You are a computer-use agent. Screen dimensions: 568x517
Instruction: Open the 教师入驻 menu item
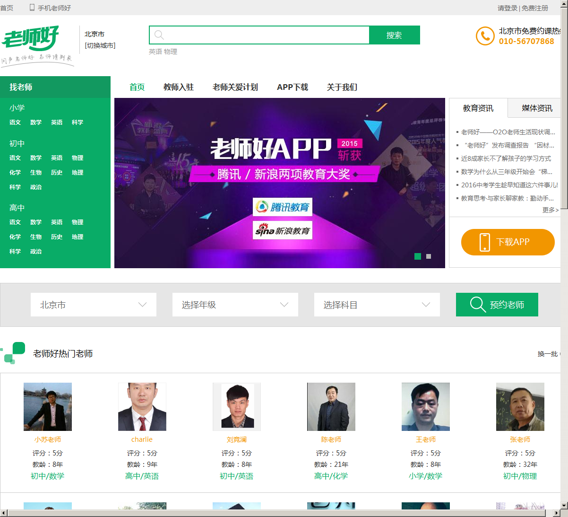(x=179, y=87)
